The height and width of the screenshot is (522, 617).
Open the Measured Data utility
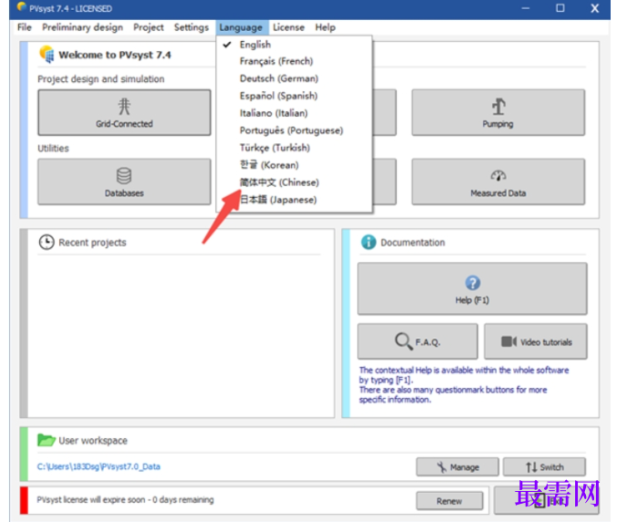498,182
